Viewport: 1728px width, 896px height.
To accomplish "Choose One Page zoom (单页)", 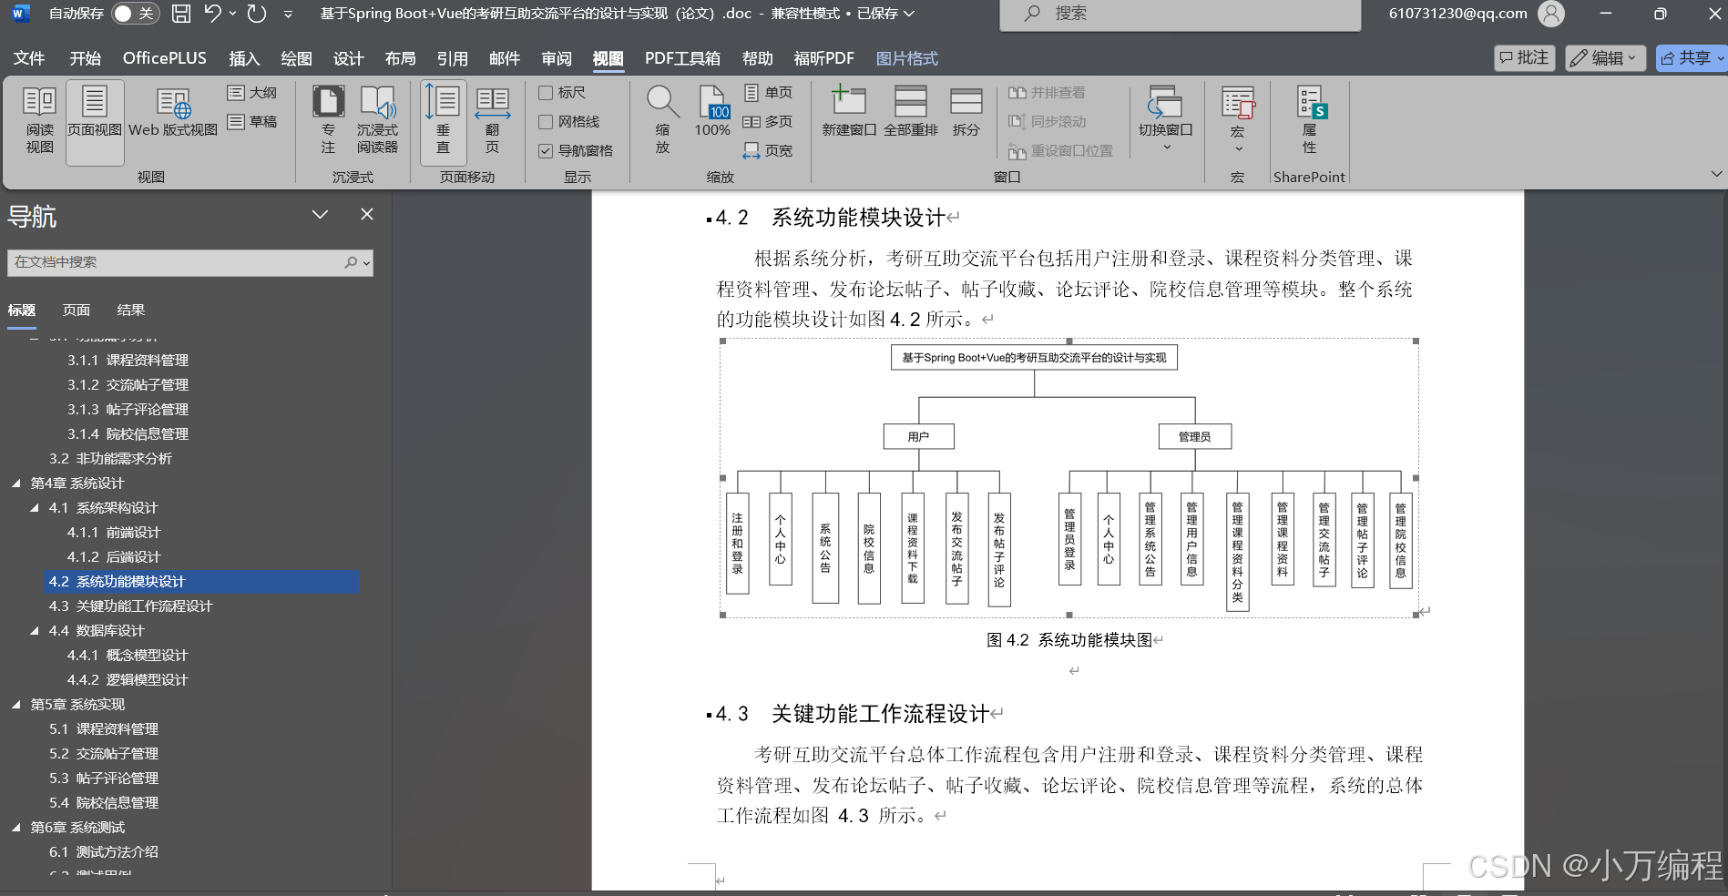I will coord(768,93).
